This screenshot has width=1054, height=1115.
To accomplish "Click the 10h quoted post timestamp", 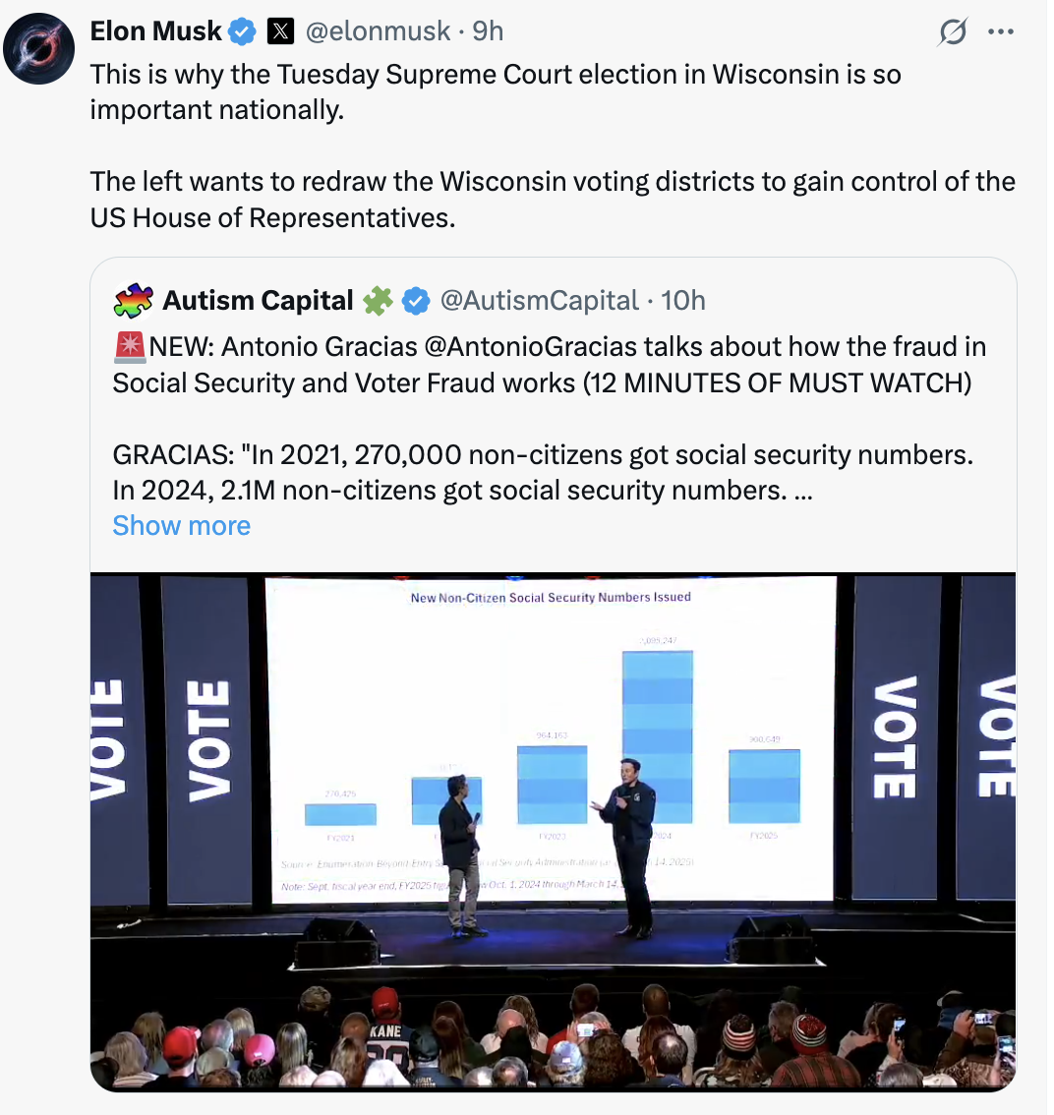I will [x=683, y=300].
